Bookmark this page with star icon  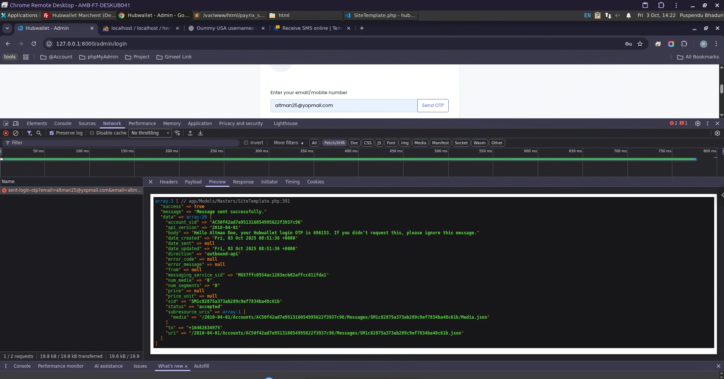click(x=640, y=44)
